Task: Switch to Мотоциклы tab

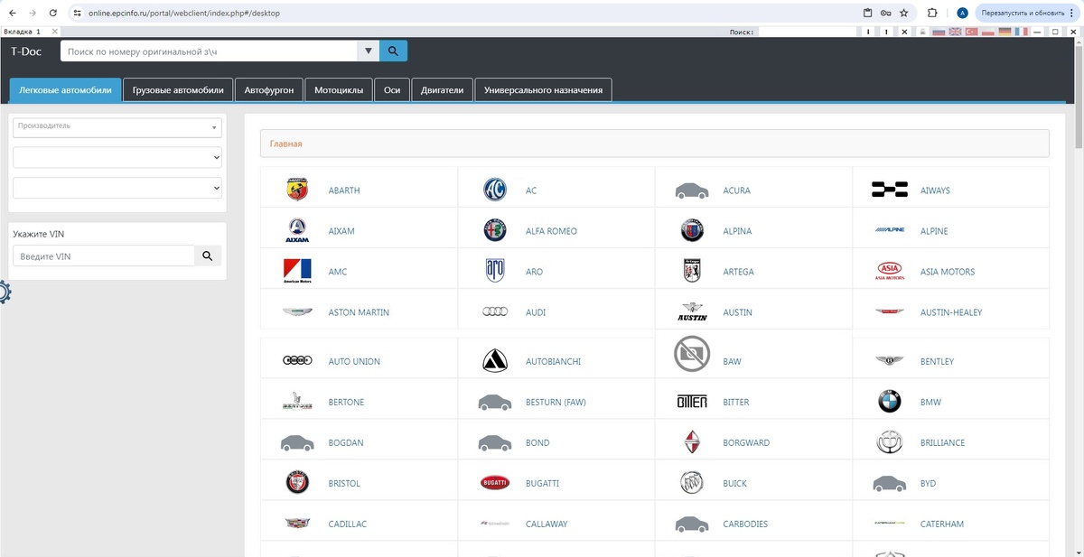Action: (x=339, y=90)
